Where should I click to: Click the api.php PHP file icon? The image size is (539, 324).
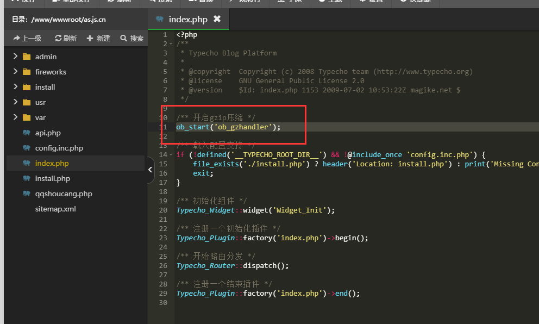click(x=26, y=133)
